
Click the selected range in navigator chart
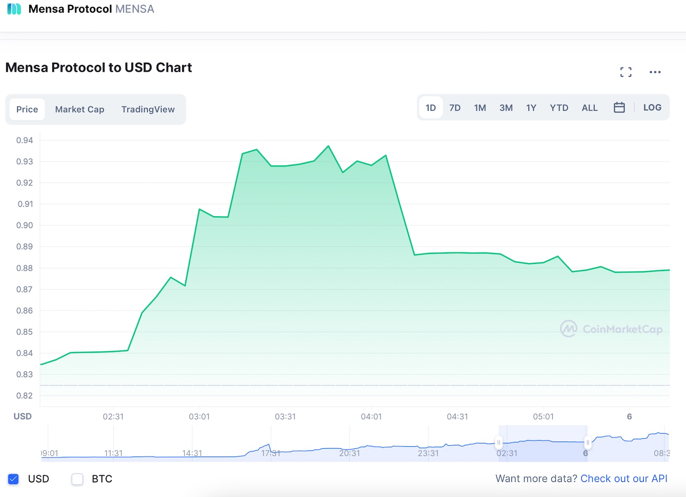pyautogui.click(x=543, y=444)
